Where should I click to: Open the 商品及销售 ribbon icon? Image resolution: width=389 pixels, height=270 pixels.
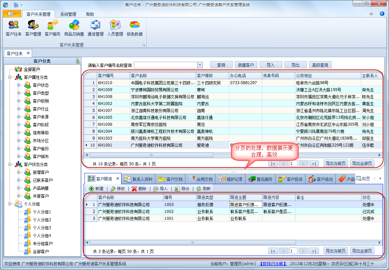coord(74,28)
